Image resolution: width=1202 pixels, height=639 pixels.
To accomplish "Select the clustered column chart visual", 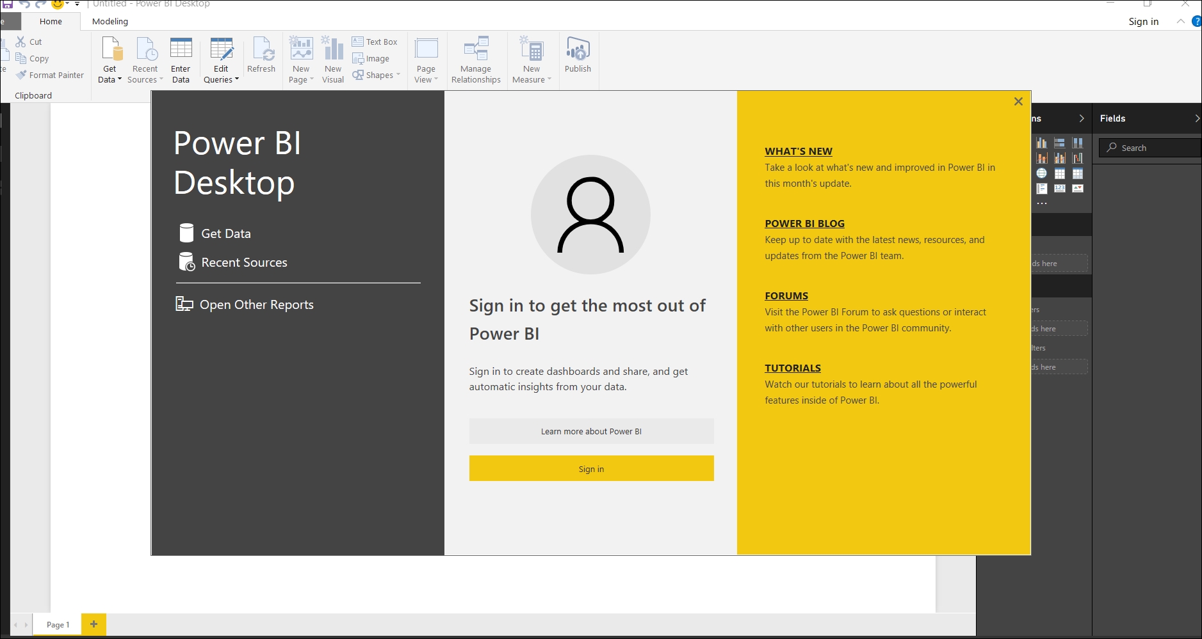I will coord(1042,143).
